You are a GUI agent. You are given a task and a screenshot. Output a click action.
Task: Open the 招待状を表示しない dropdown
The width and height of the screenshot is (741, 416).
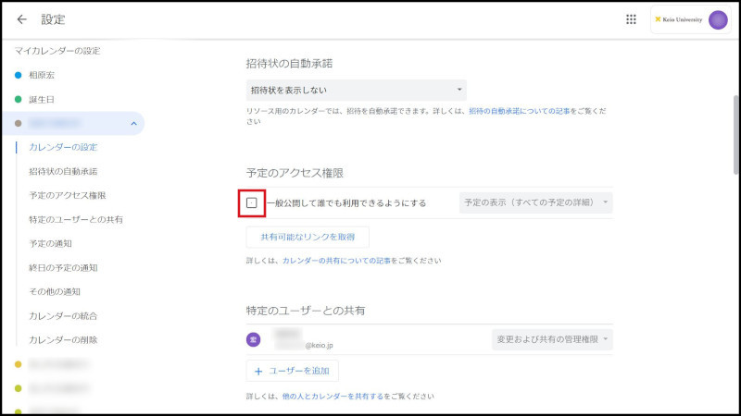pos(356,90)
